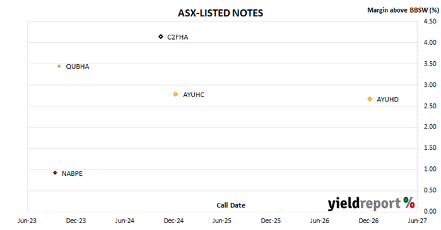
Task: Click the ASX-LISTED NOTES chart title
Action: (x=221, y=13)
